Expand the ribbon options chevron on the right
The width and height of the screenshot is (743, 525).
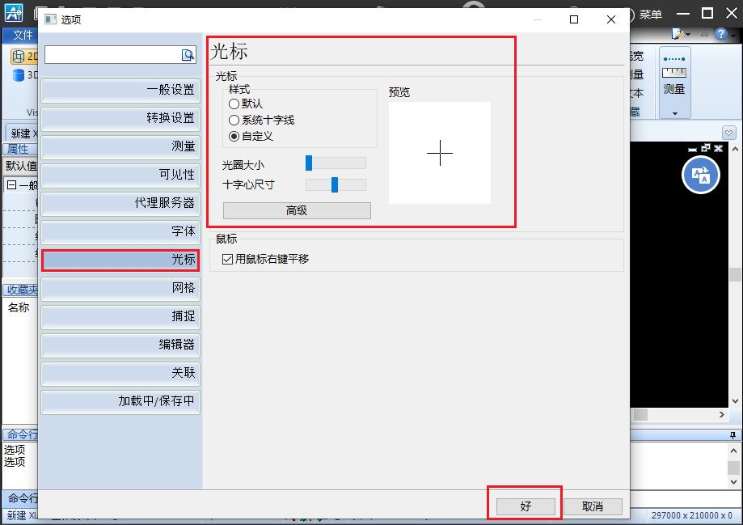[x=728, y=131]
